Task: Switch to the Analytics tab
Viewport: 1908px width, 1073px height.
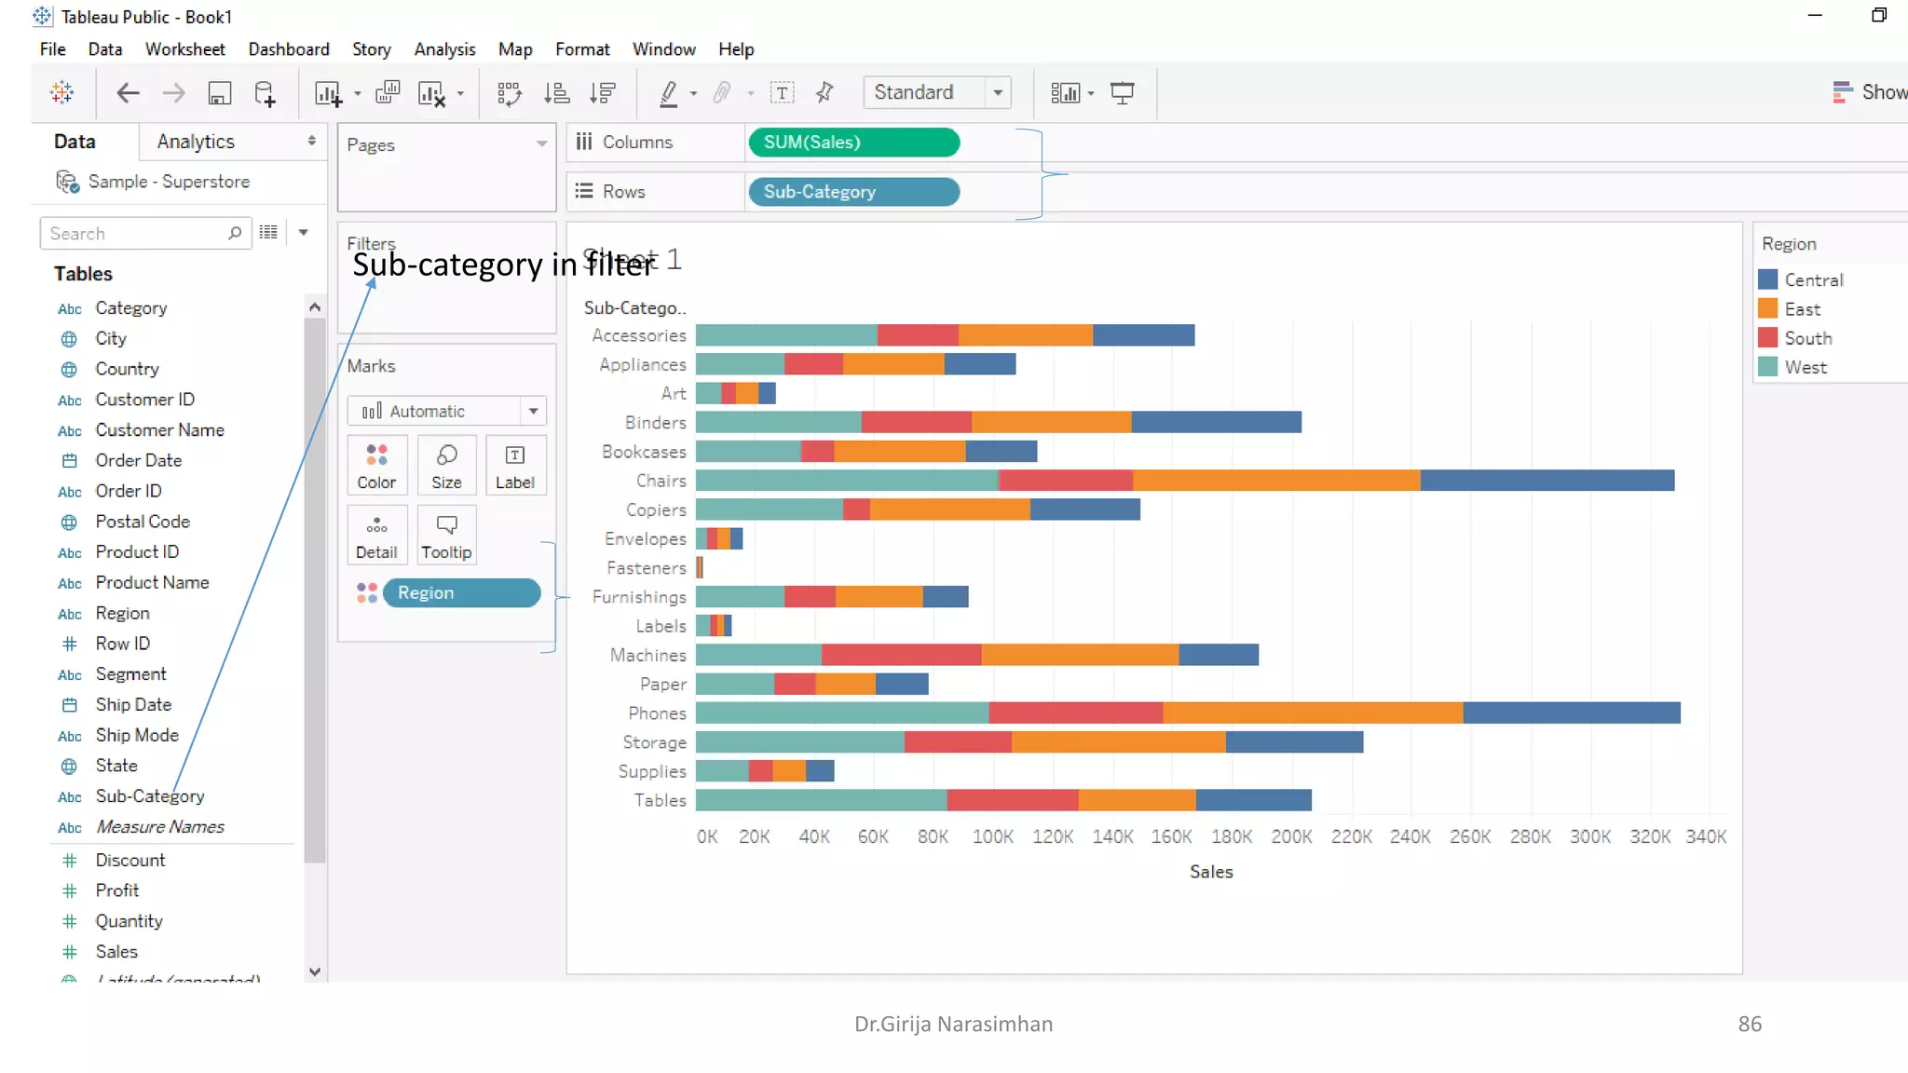Action: point(196,142)
